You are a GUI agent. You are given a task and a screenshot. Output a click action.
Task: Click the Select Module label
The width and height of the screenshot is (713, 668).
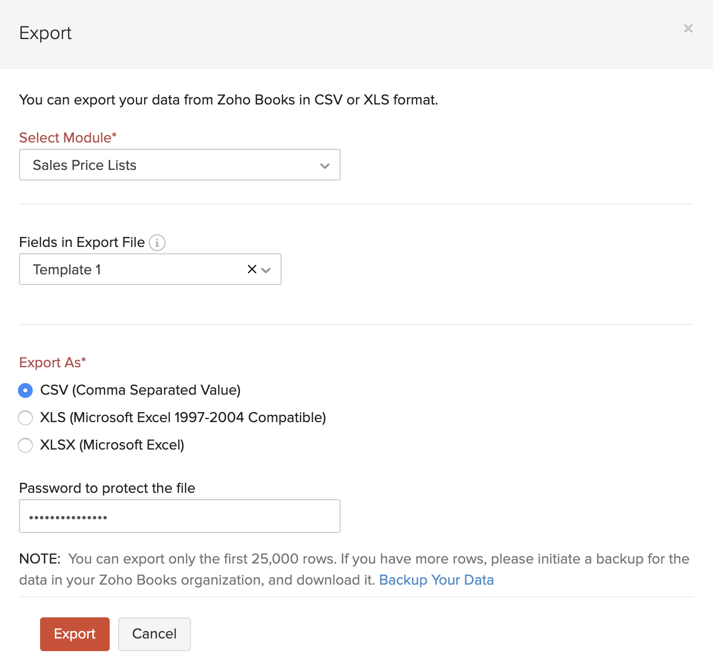(x=68, y=137)
